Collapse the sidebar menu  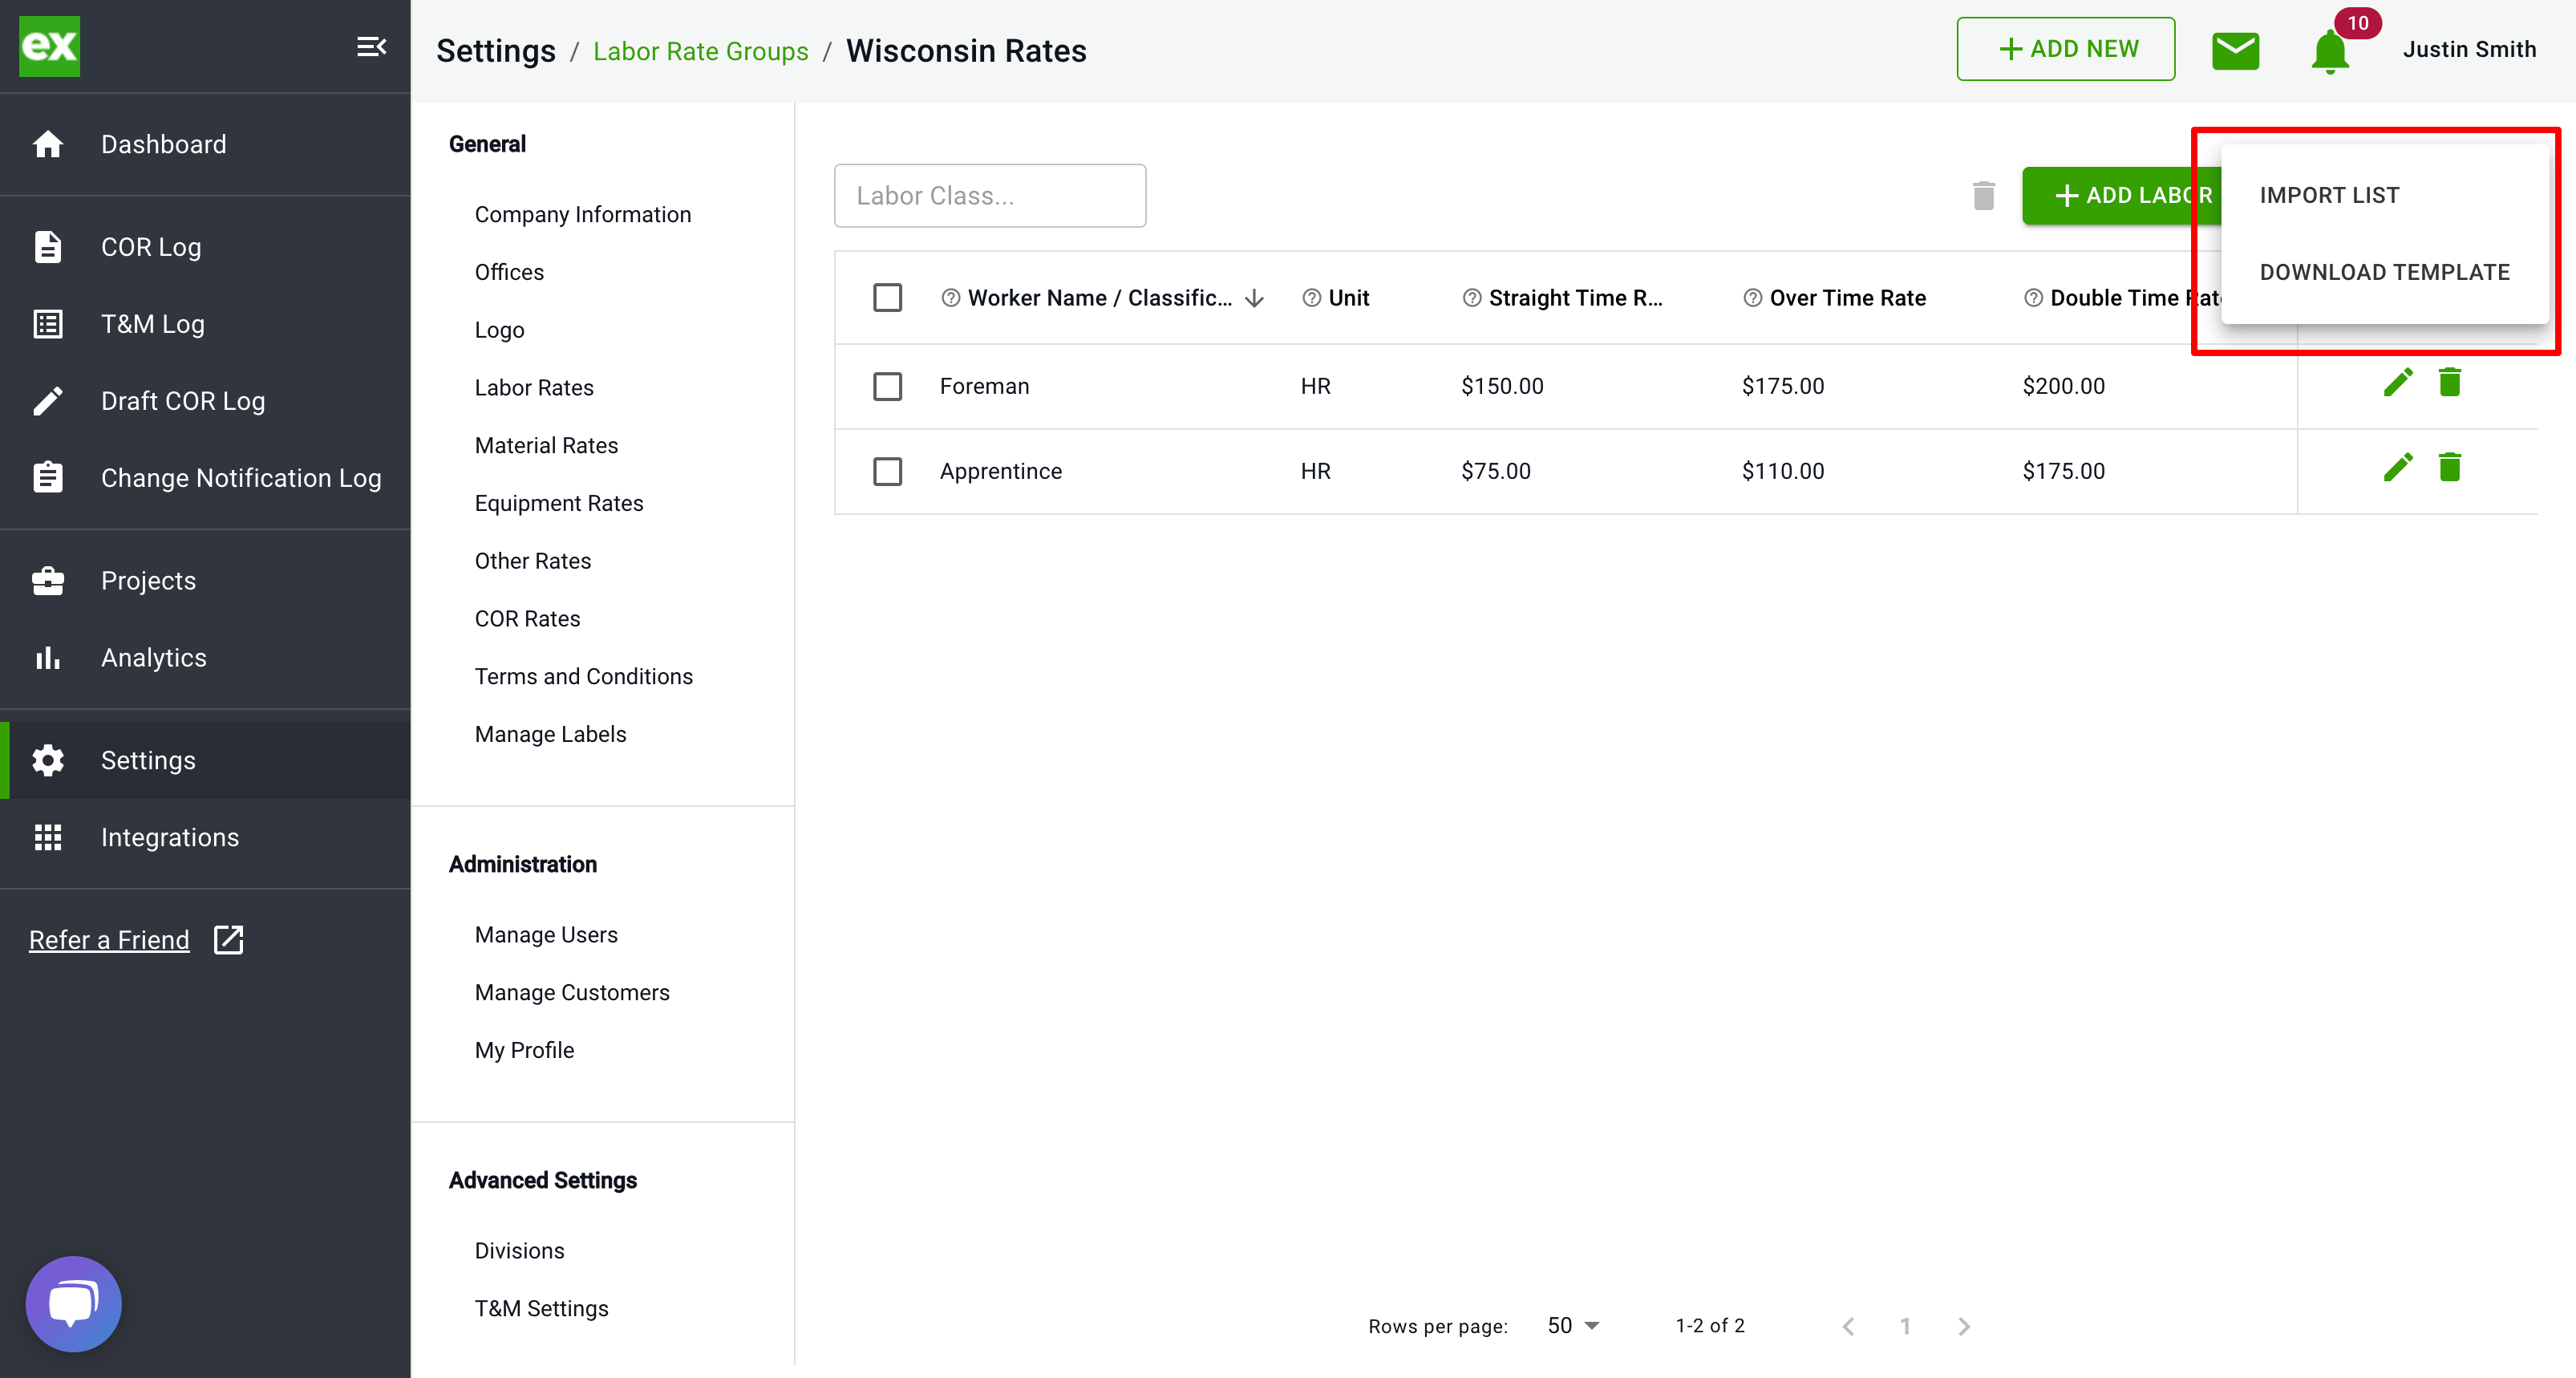point(371,46)
